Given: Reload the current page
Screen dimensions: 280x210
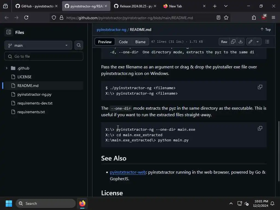Looking at the screenshot, I should [26, 17].
